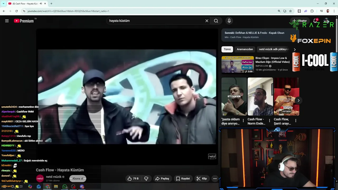
Task: Install app icon in address bar
Action: click(x=285, y=11)
